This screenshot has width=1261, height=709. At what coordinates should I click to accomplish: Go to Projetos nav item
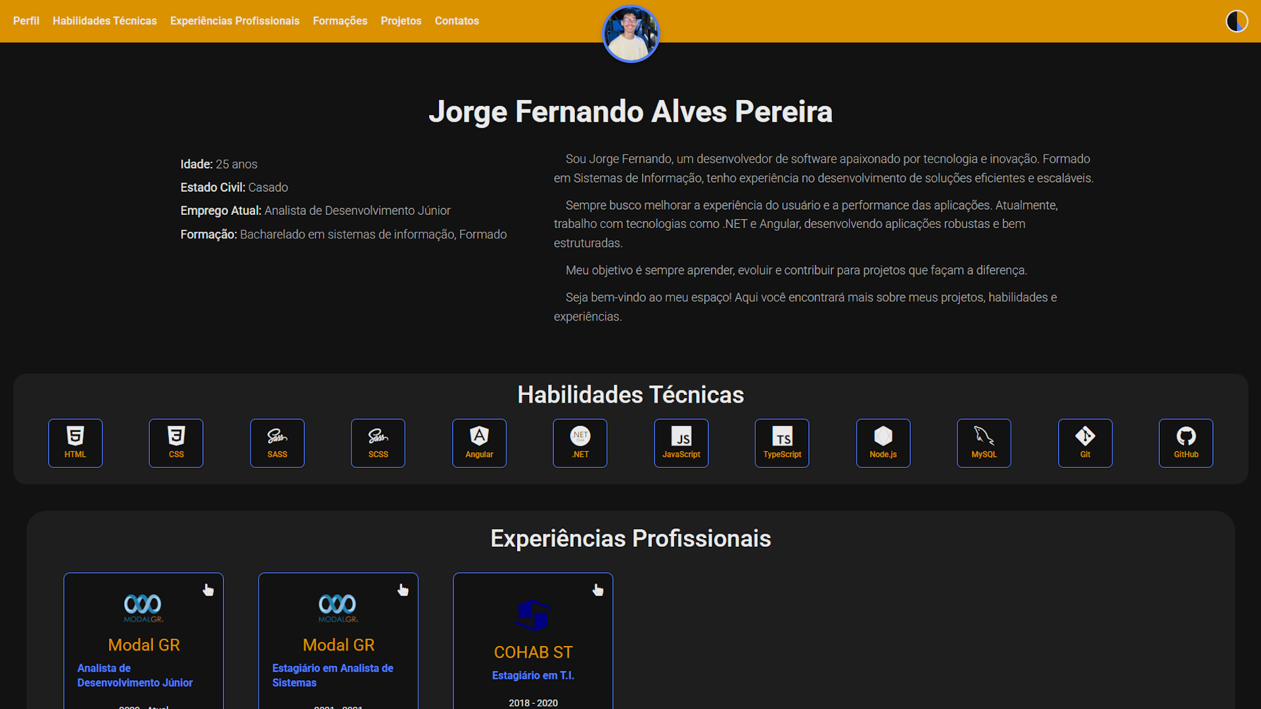pyautogui.click(x=401, y=21)
